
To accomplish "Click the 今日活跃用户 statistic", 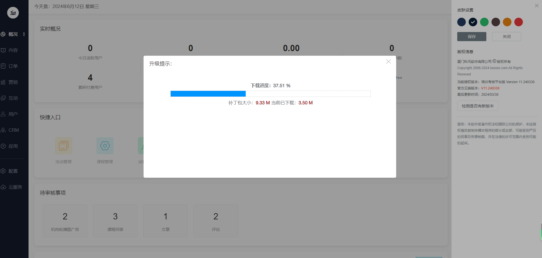I will [x=90, y=52].
